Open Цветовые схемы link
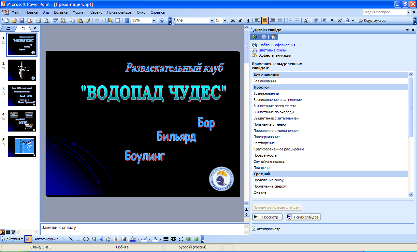Screen dimensions: 417x252 click(272, 50)
